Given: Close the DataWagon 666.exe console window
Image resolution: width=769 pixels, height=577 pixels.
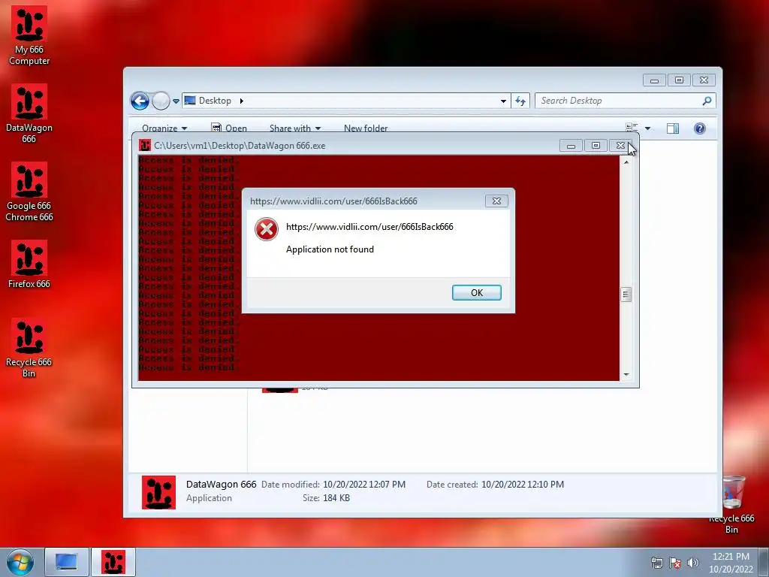Looking at the screenshot, I should coord(620,146).
